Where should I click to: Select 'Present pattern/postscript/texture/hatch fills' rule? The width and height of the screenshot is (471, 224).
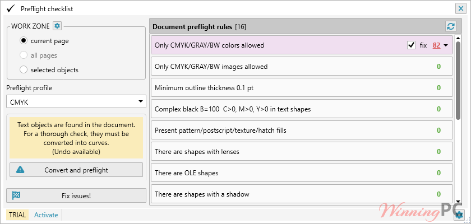click(302, 130)
